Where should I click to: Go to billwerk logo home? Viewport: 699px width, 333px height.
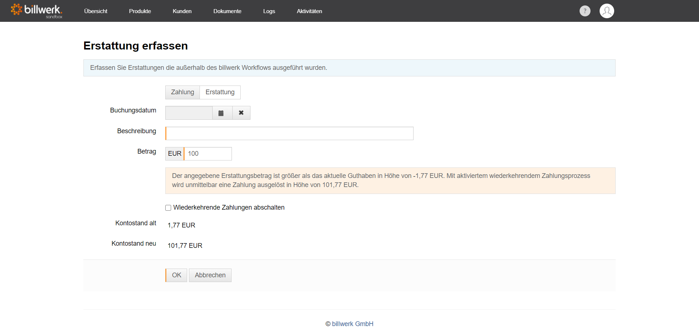pyautogui.click(x=36, y=11)
